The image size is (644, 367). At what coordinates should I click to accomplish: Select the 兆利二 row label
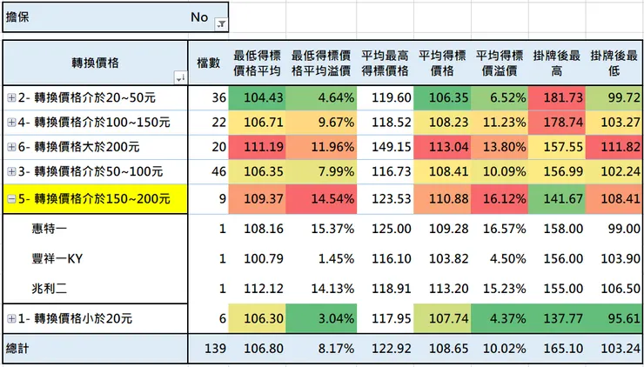tap(50, 289)
